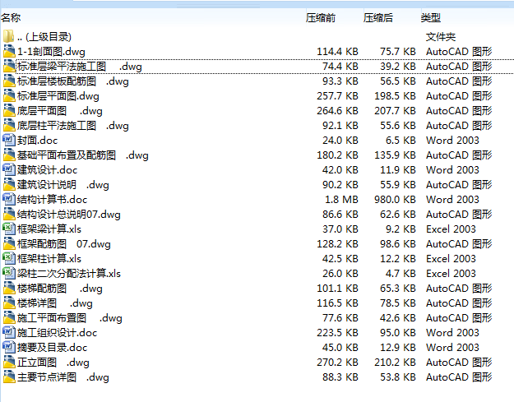The width and height of the screenshot is (514, 402).
Task: Click the Word icon of 施工组织设计.doc
Action: tap(9, 332)
